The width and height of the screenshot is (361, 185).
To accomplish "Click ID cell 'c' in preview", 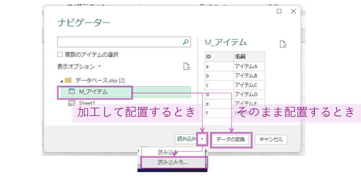I will (219, 85).
